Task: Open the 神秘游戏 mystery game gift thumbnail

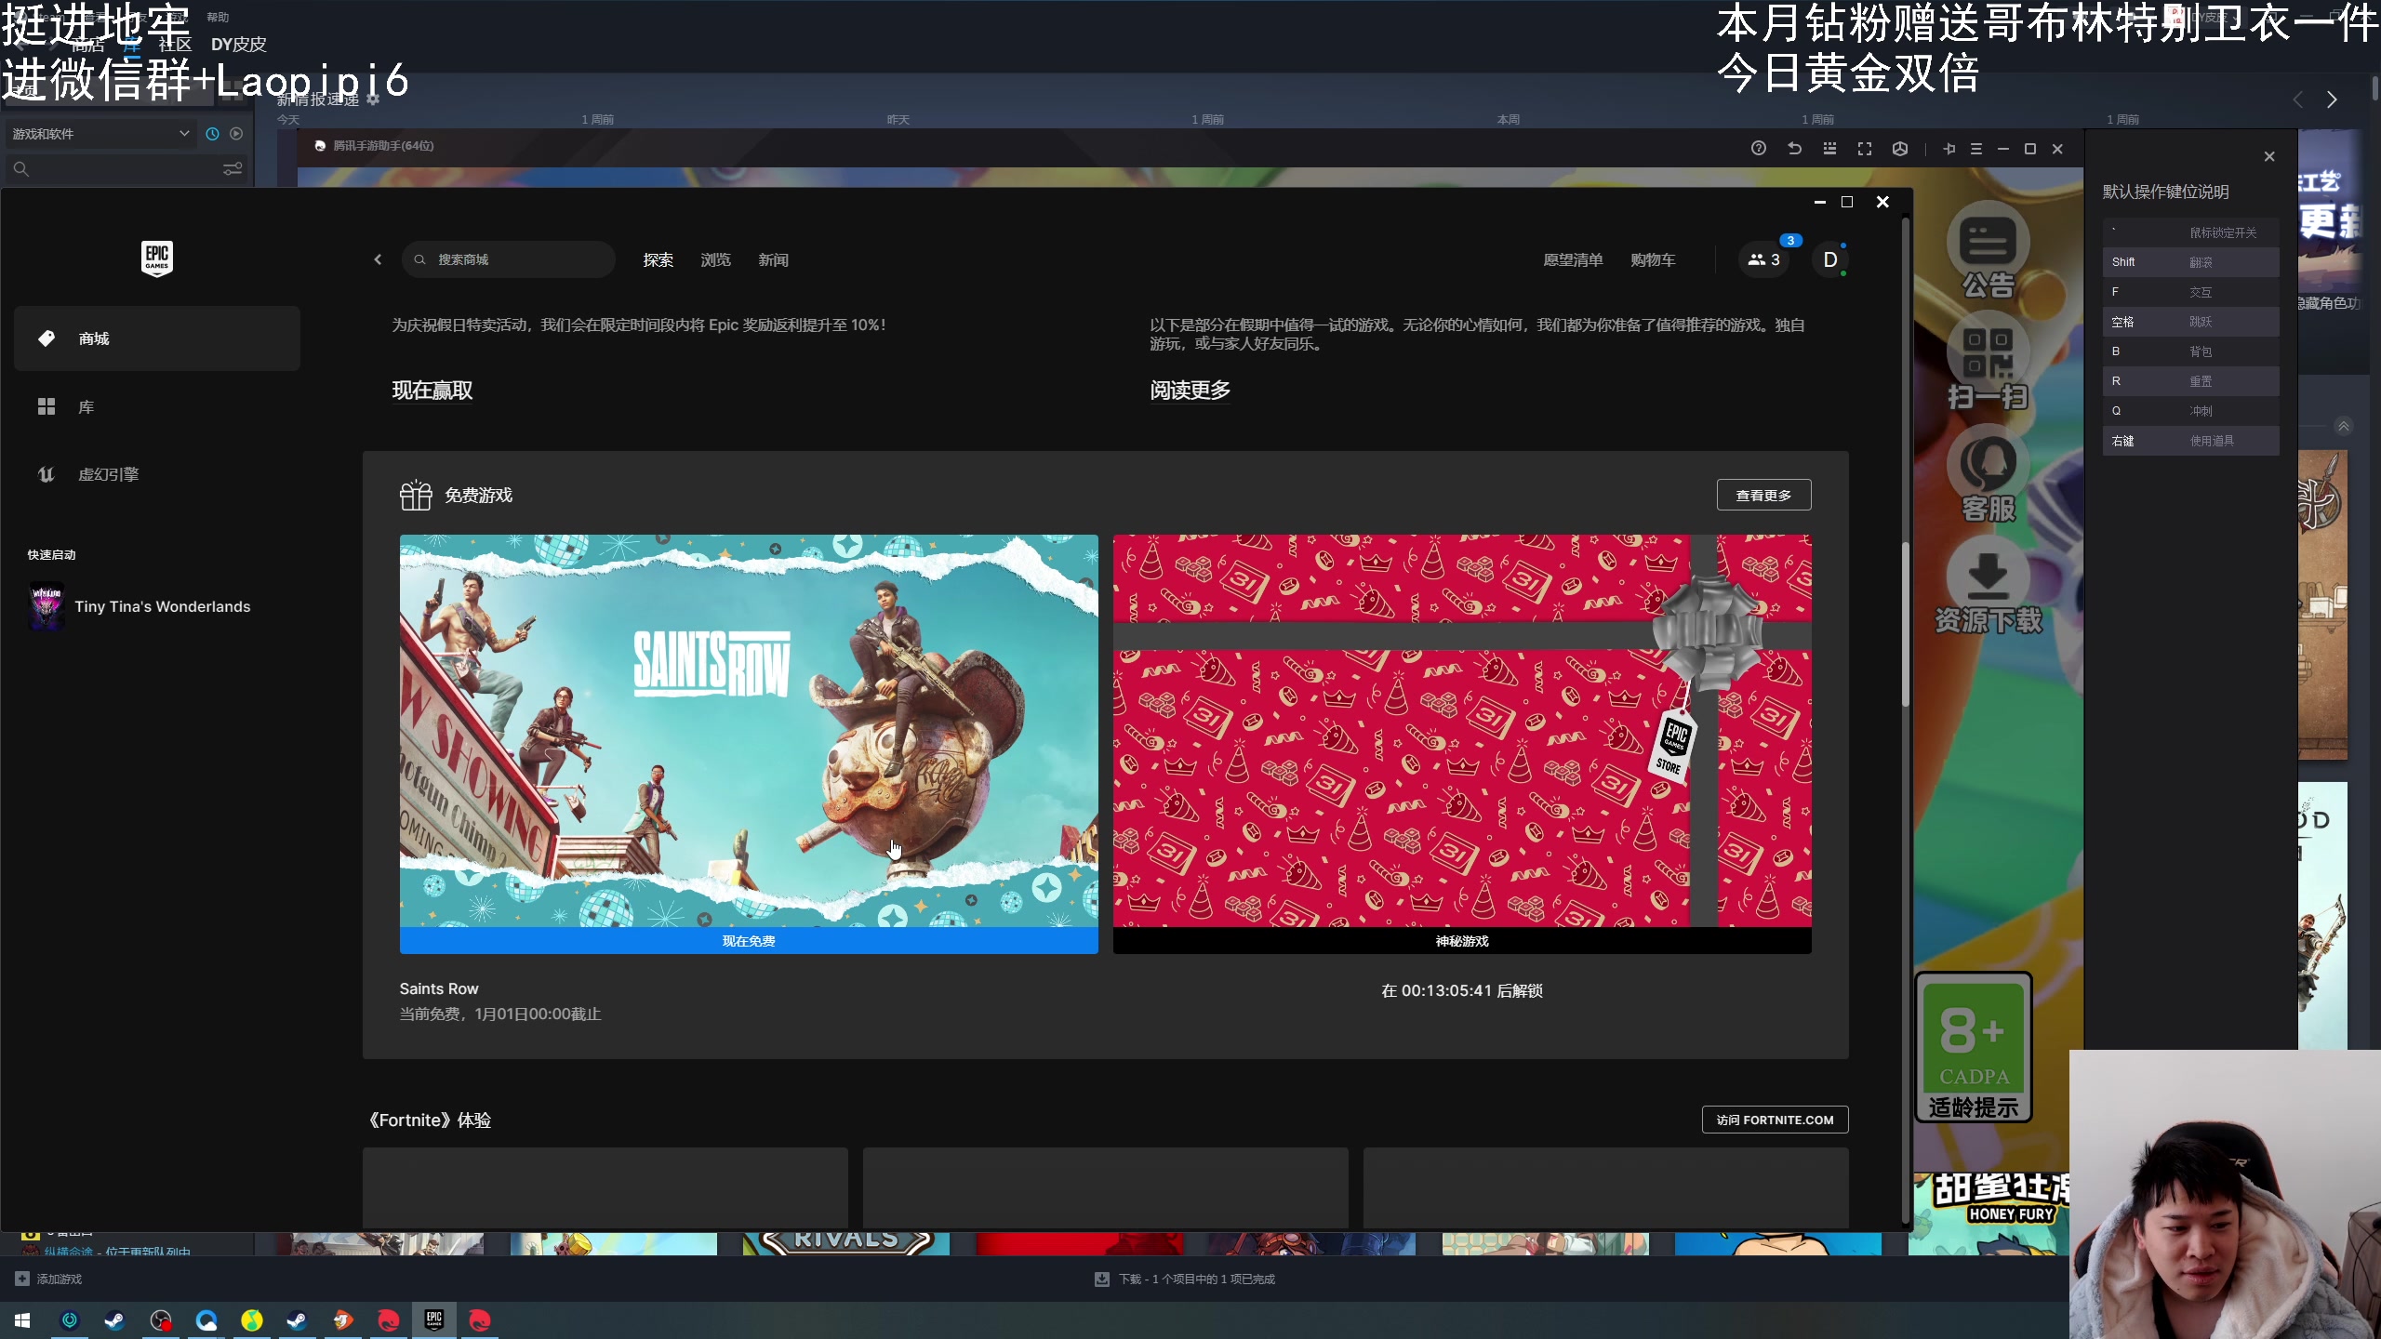Action: pyautogui.click(x=1462, y=731)
